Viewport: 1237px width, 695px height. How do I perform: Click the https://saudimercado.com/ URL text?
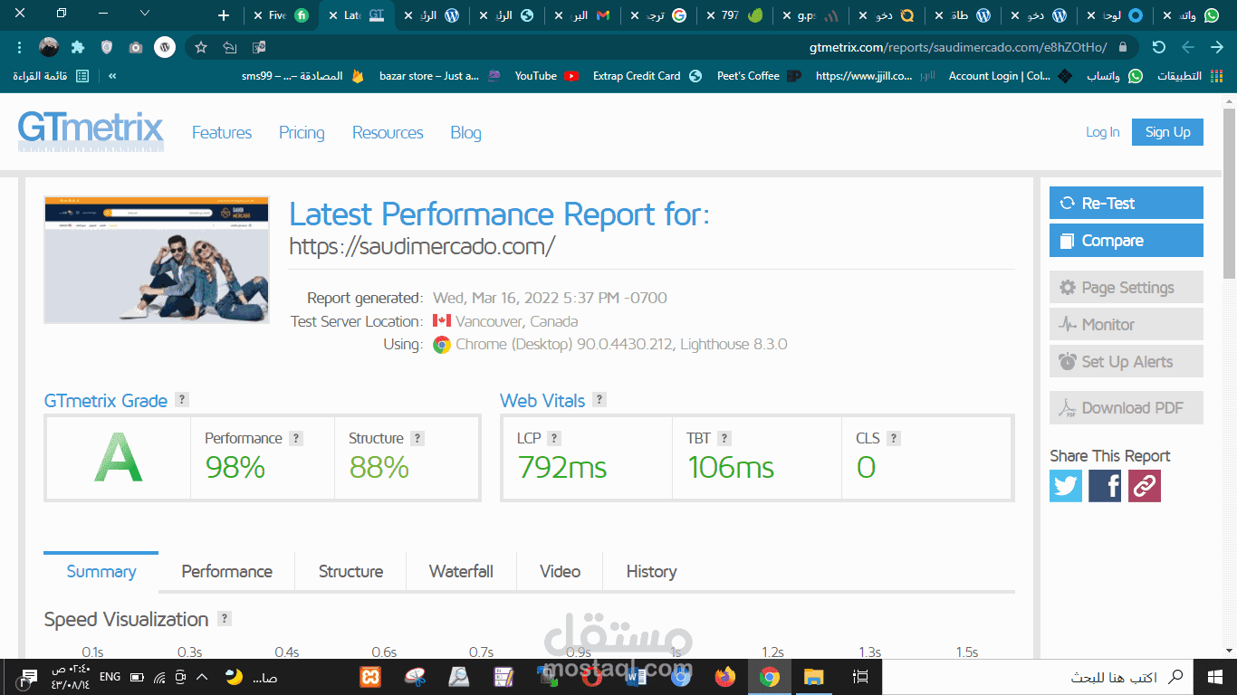coord(421,245)
